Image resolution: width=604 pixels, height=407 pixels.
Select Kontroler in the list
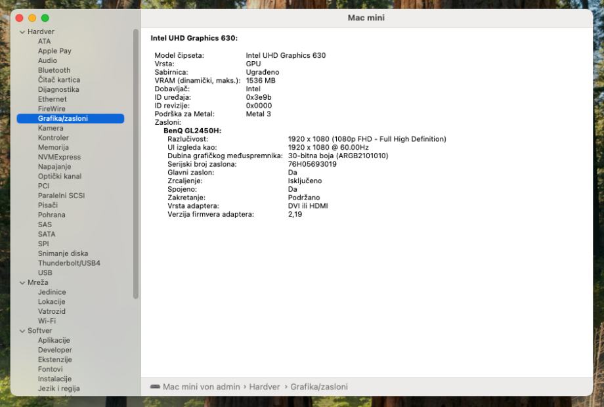coord(53,137)
